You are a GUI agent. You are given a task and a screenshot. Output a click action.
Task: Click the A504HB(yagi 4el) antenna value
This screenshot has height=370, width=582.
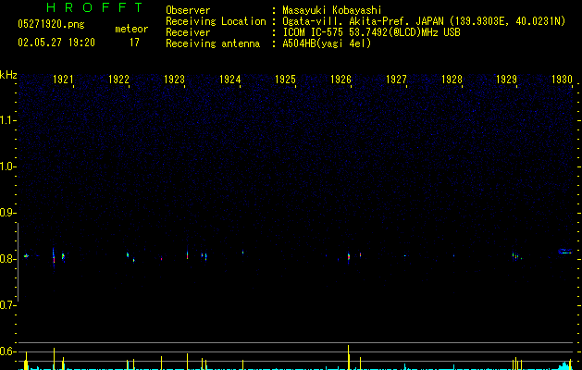click(x=327, y=43)
